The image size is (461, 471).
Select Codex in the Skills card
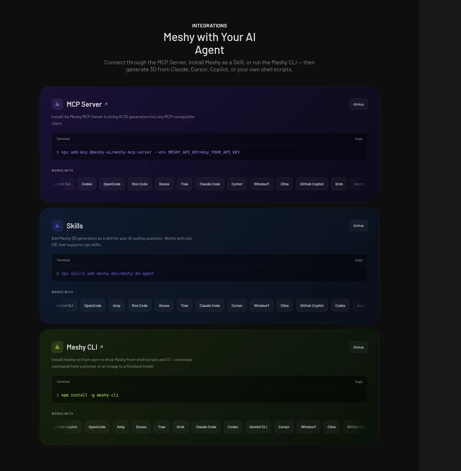click(x=340, y=306)
